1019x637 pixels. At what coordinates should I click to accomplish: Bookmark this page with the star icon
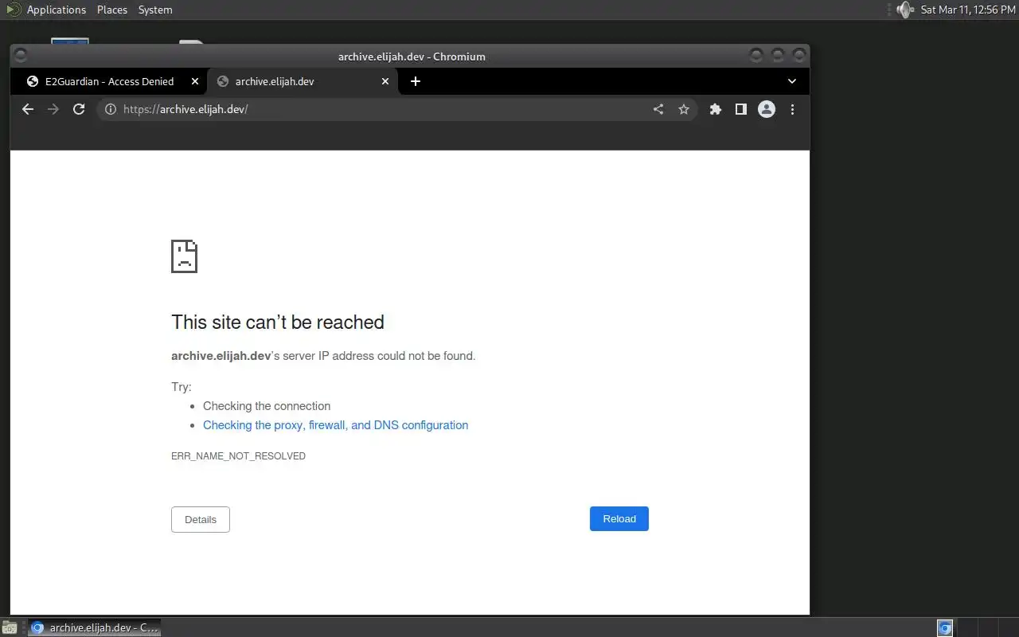(684, 109)
